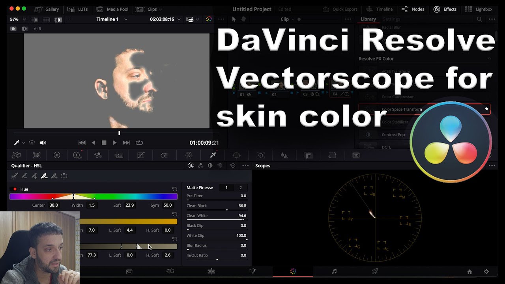The height and width of the screenshot is (284, 505).
Task: Play the clip forward
Action: click(115, 143)
